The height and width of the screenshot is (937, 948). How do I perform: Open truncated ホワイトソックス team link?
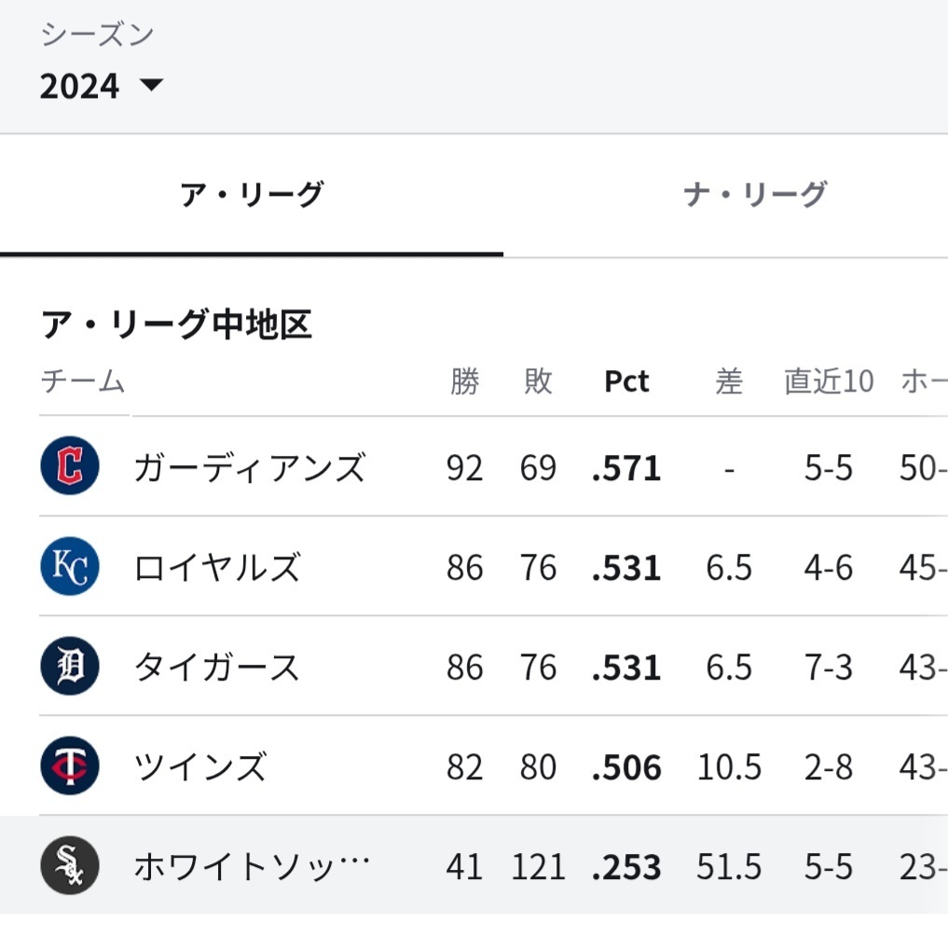[x=252, y=866]
